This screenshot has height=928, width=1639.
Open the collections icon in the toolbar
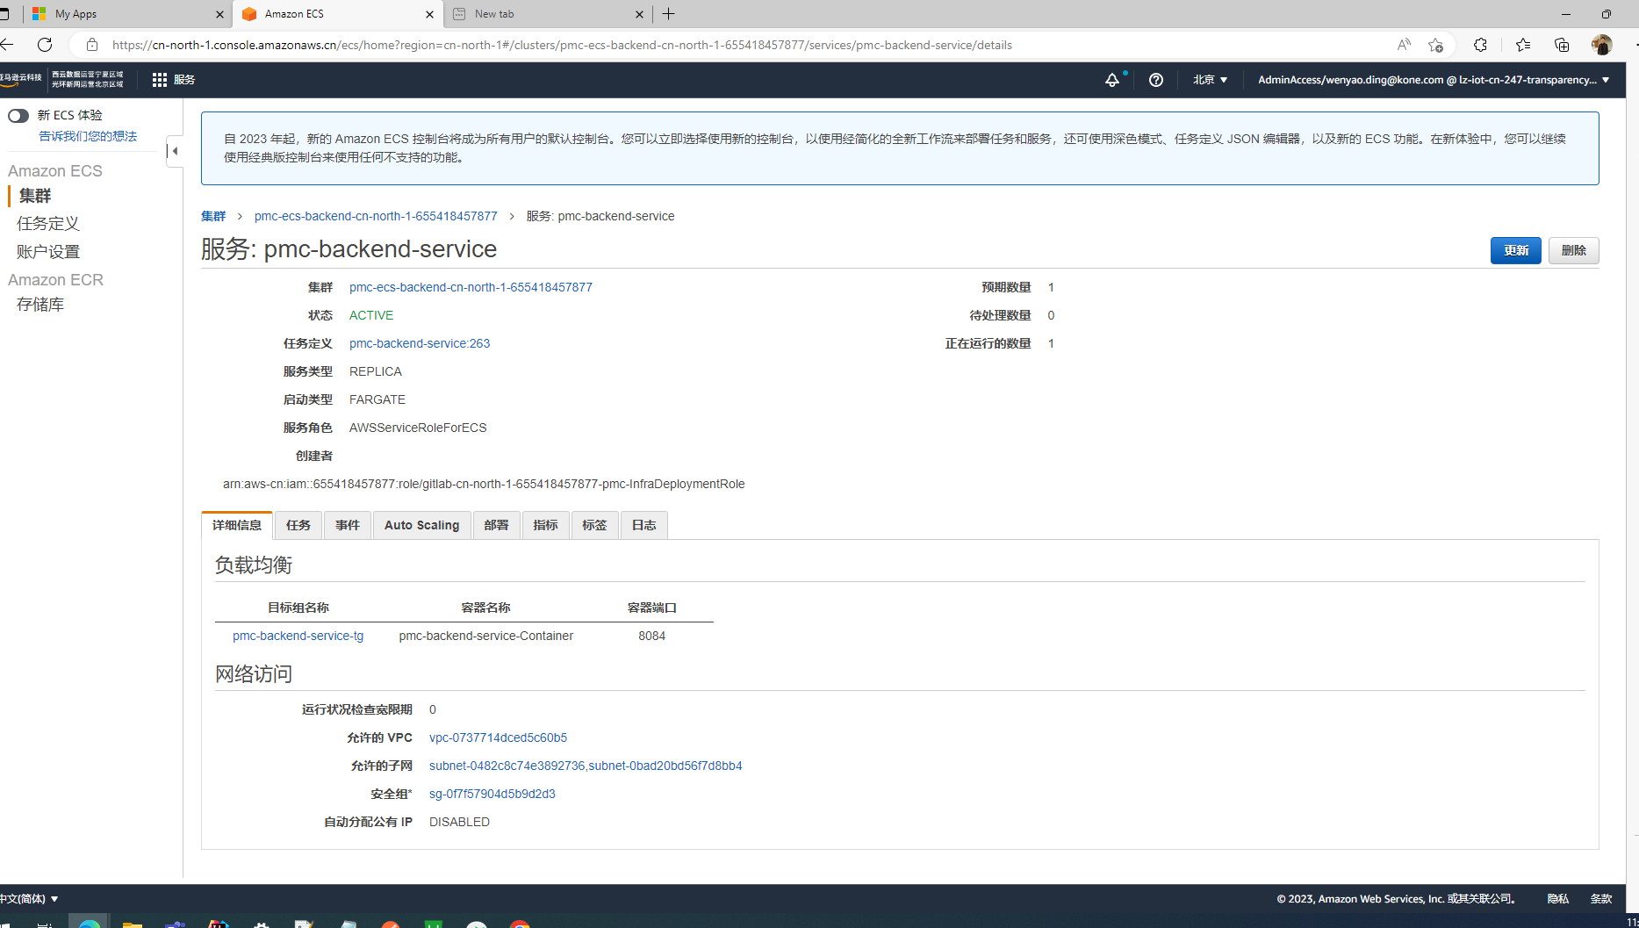[1562, 45]
